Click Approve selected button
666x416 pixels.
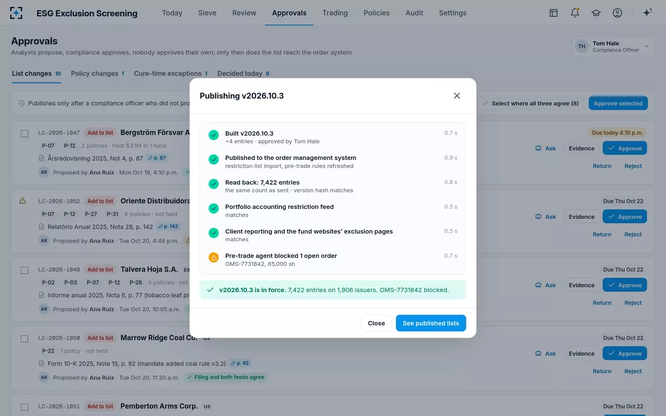pyautogui.click(x=618, y=104)
